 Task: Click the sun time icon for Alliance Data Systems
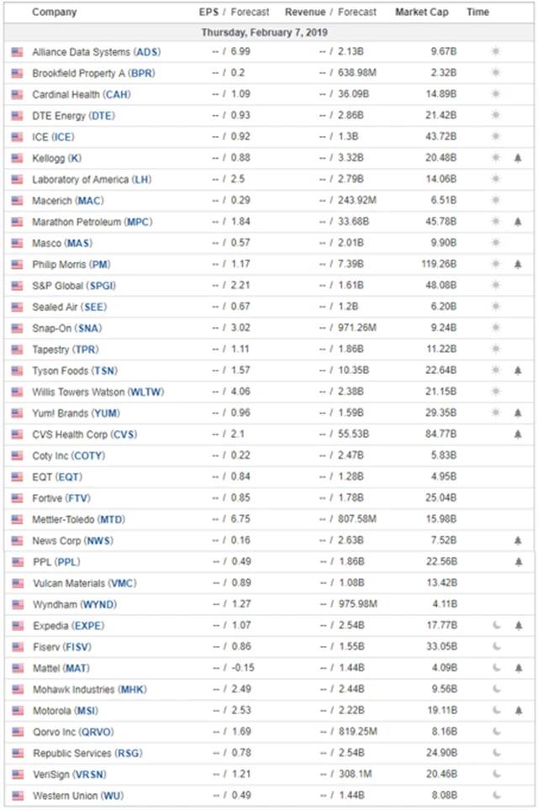point(496,52)
